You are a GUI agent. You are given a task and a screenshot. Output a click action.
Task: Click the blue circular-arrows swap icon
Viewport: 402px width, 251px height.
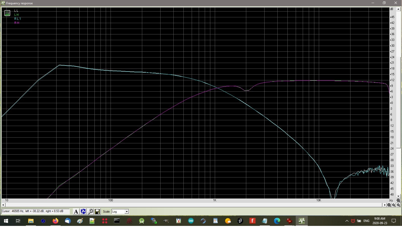83,212
